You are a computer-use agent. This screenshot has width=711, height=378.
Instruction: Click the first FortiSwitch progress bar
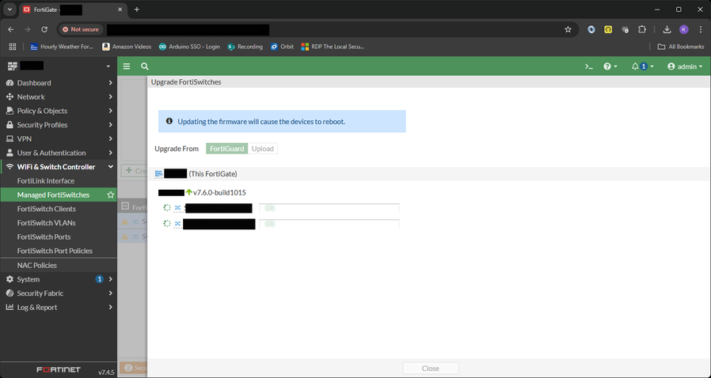click(329, 208)
